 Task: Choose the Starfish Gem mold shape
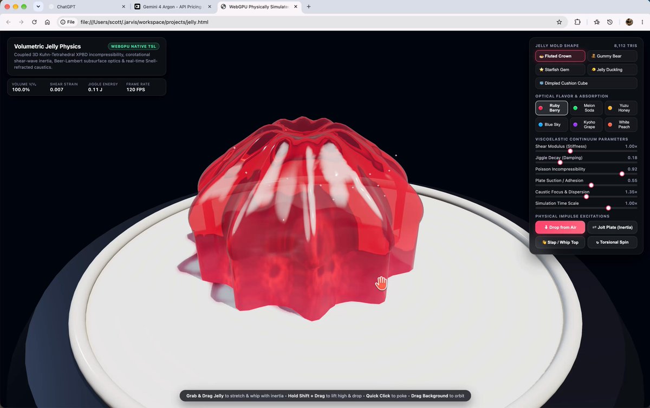point(560,69)
